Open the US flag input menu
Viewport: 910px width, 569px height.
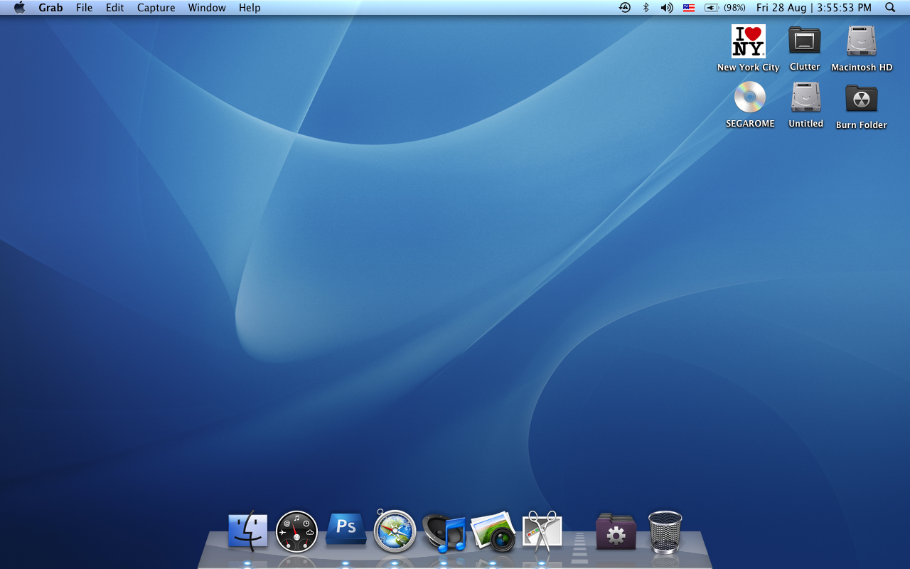tap(688, 8)
